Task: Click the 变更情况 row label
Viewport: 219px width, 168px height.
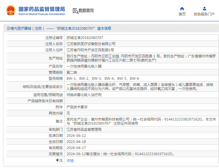Action: pos(56,154)
